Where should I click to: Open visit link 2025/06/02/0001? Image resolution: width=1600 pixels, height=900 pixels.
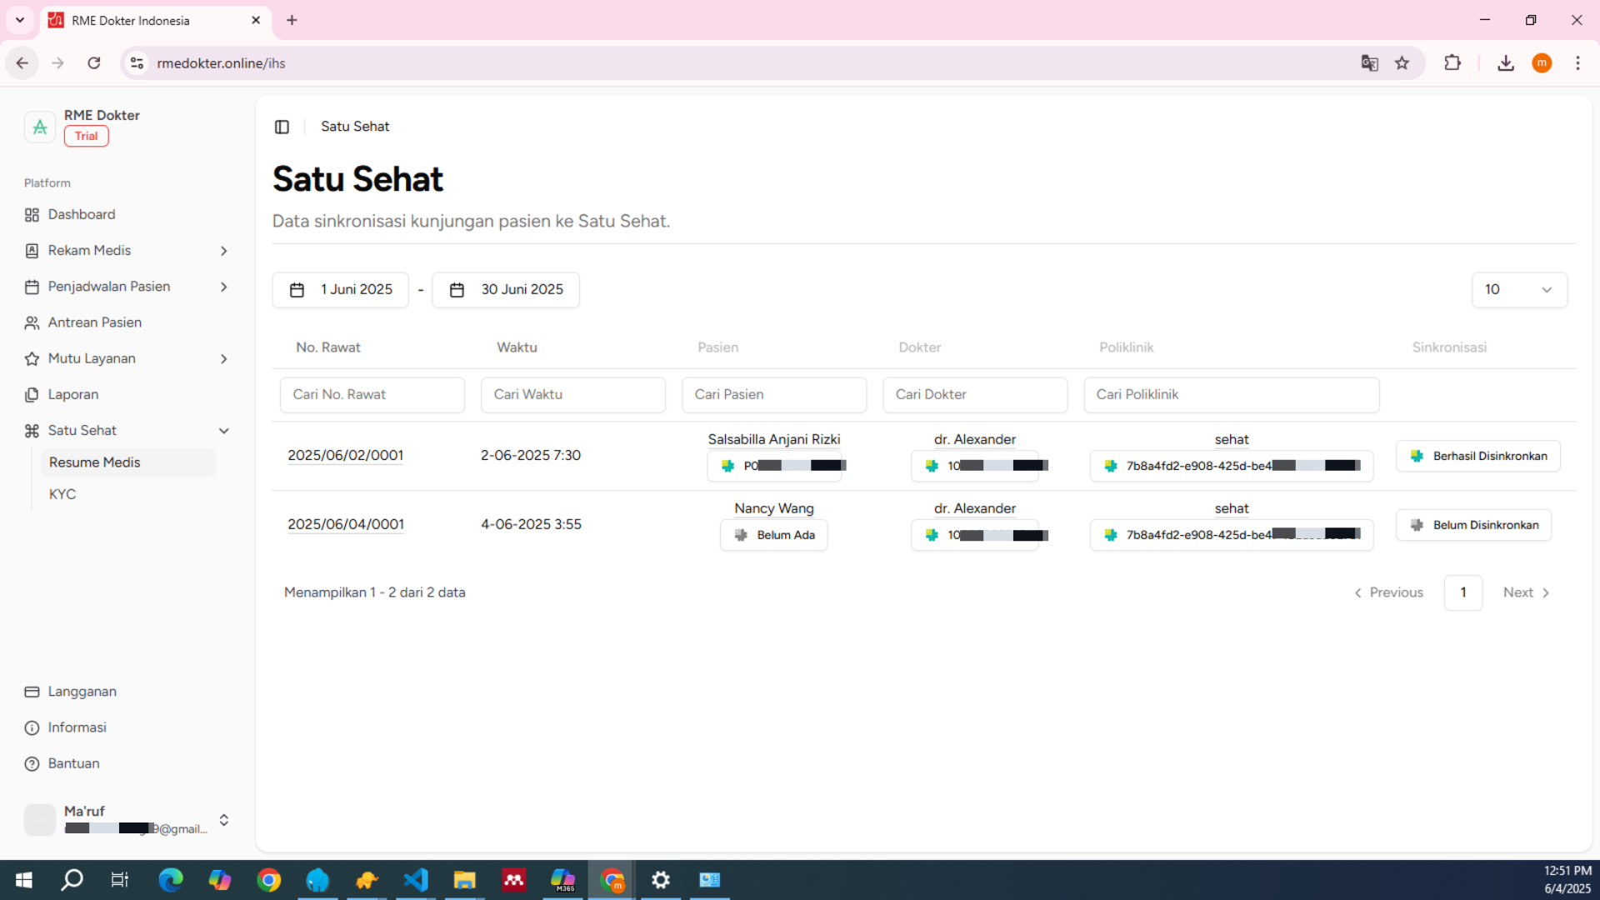coord(345,456)
